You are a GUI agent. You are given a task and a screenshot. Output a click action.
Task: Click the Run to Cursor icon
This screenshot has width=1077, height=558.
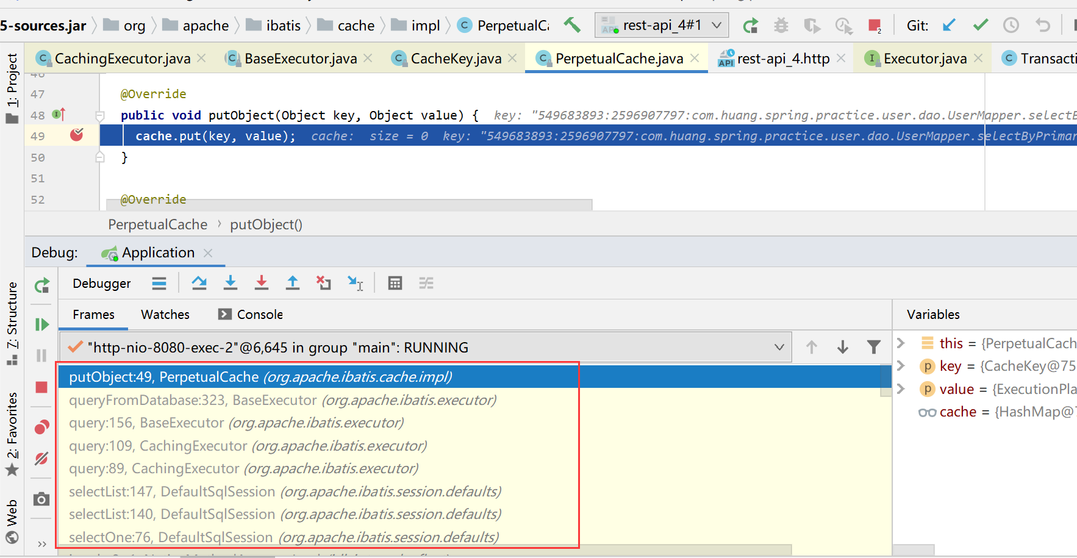coord(356,283)
